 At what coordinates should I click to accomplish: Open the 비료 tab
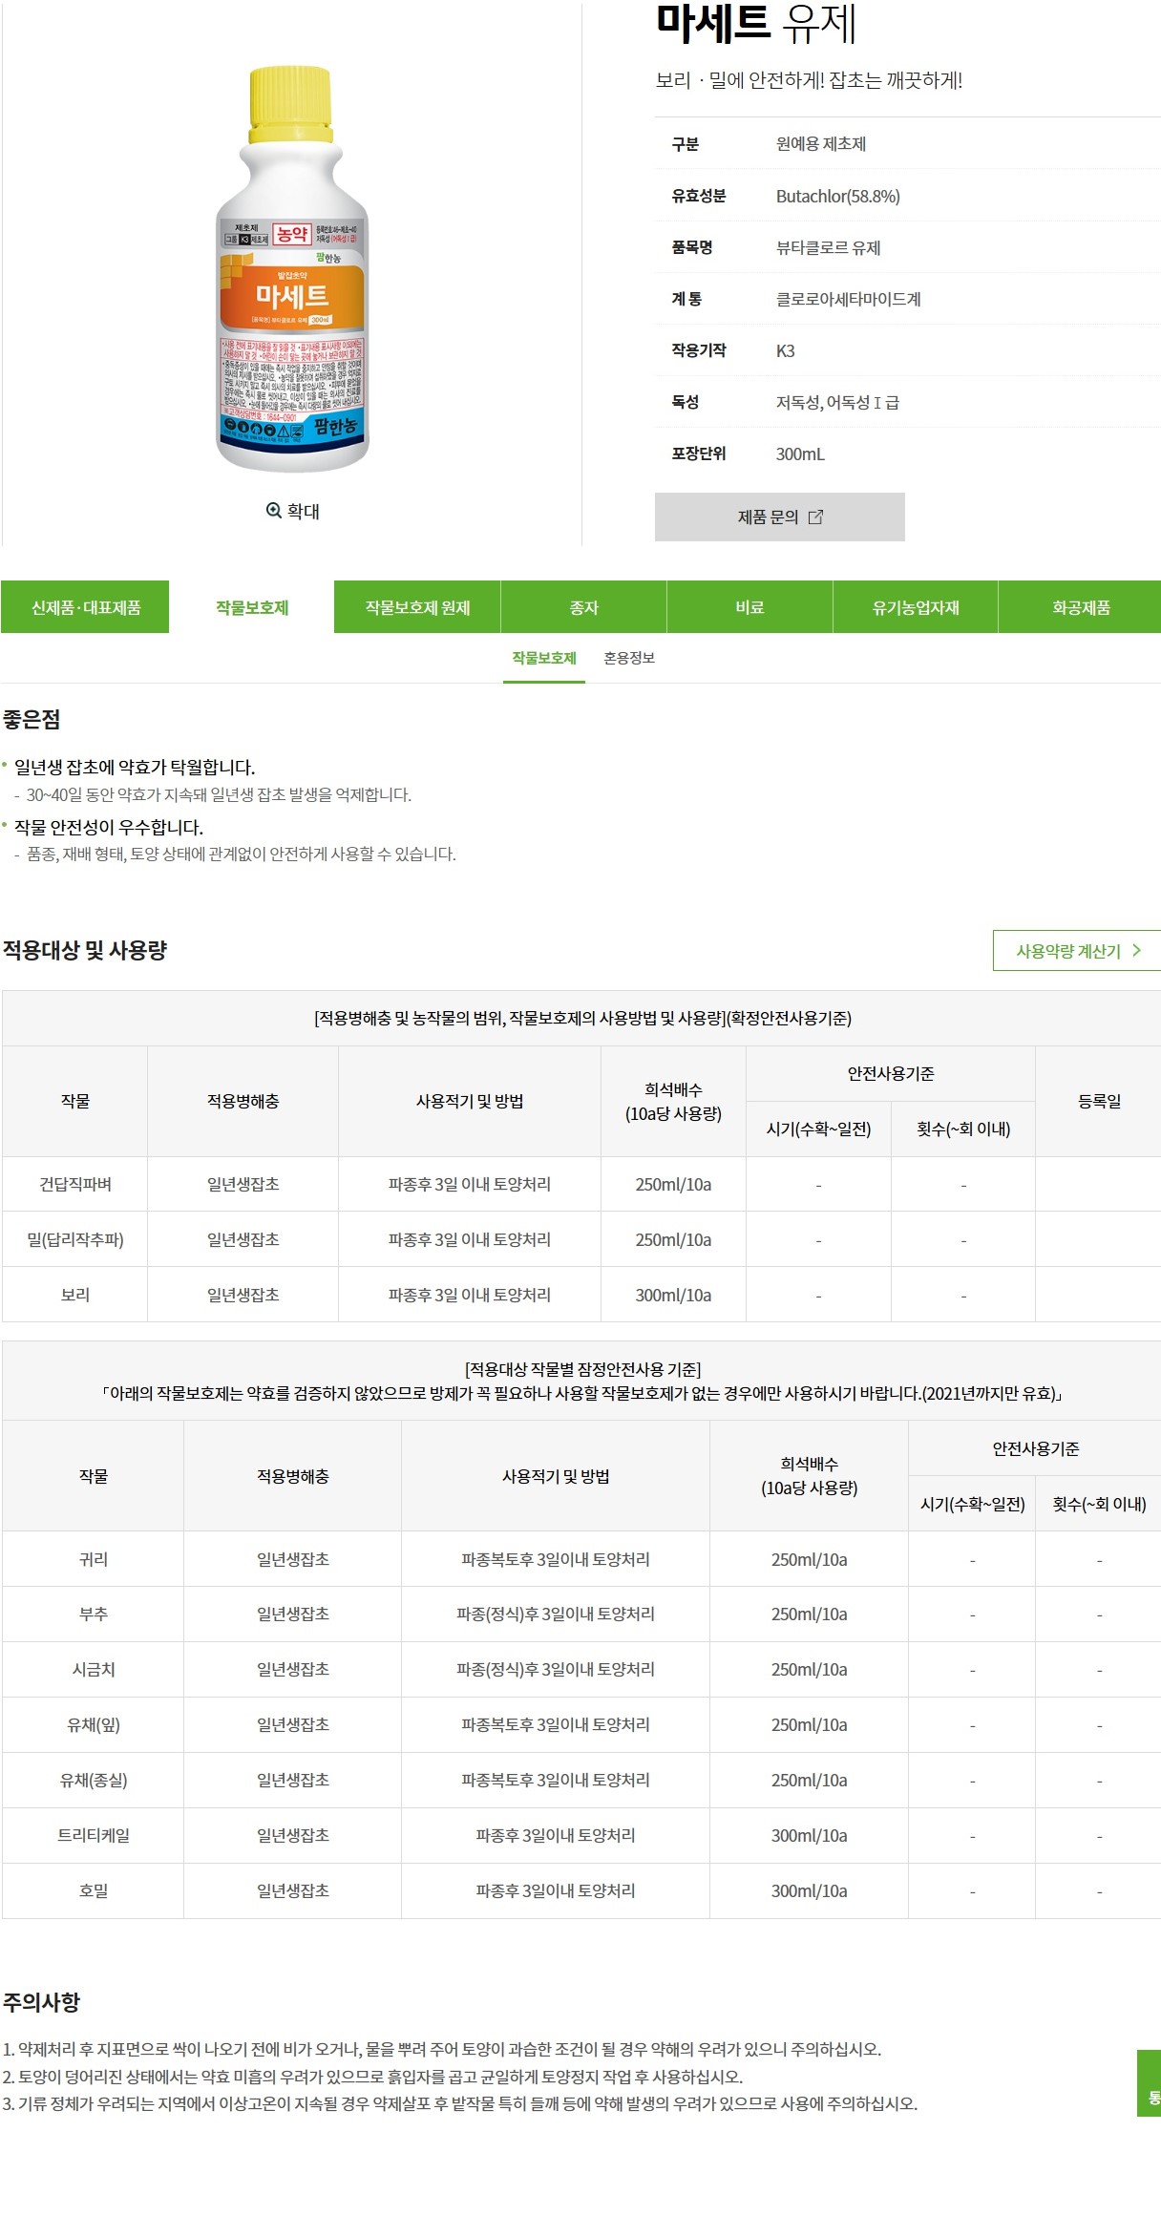tap(749, 607)
